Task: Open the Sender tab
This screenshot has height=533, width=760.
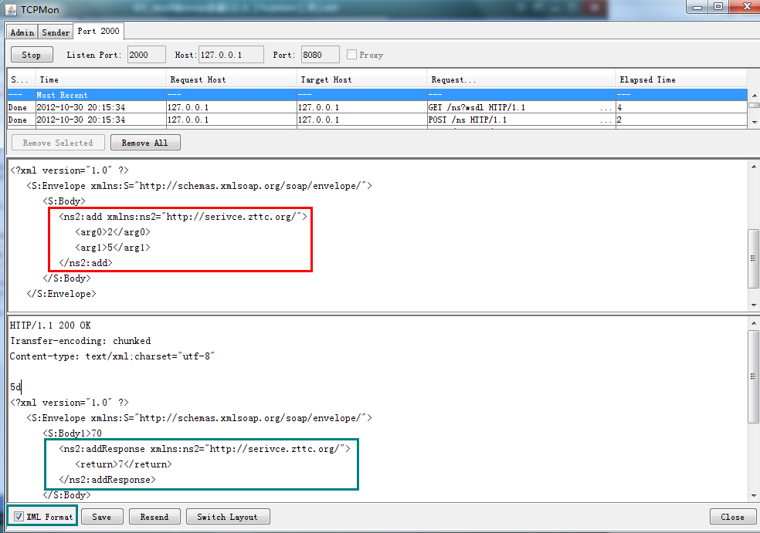Action: click(55, 32)
